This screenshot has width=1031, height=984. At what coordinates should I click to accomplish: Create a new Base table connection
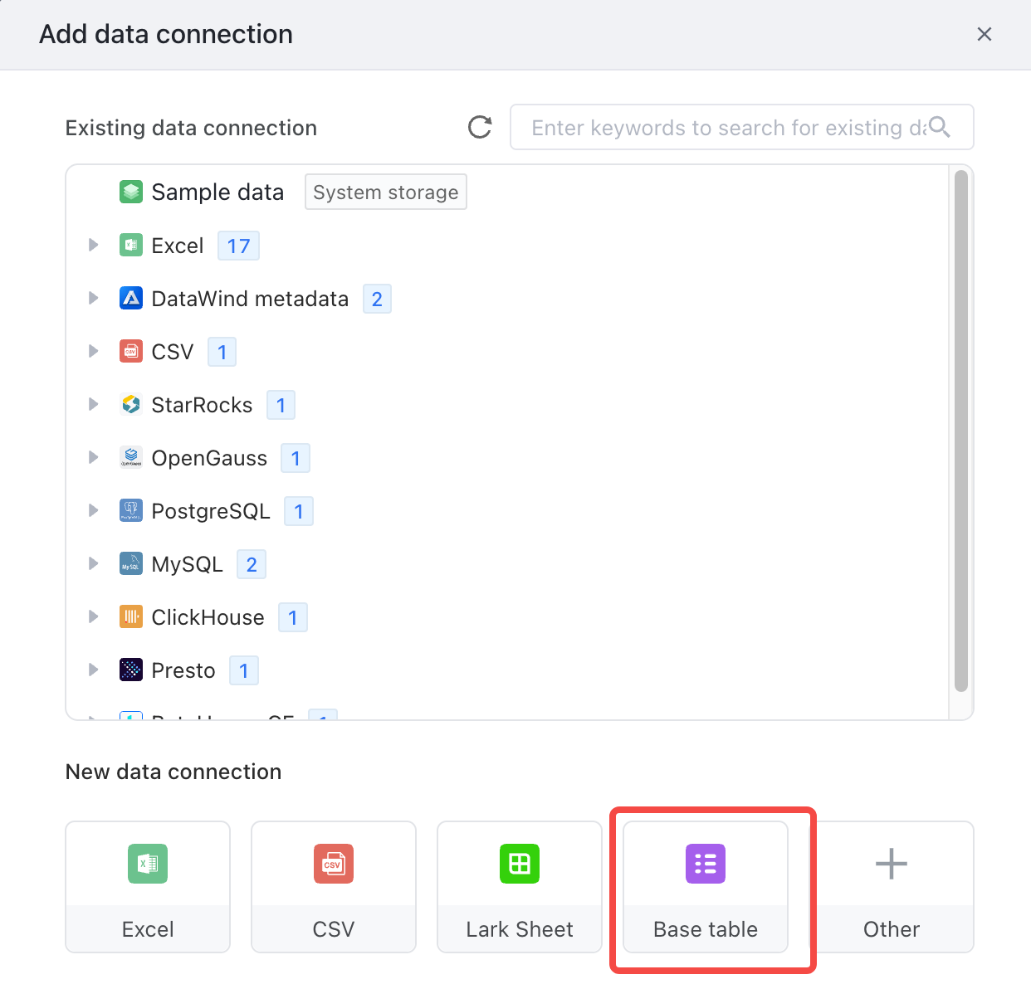point(706,887)
